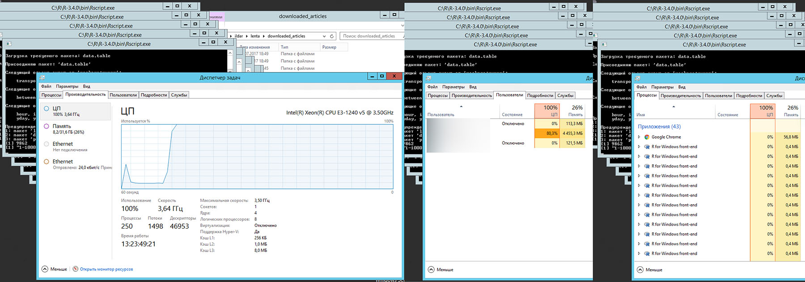This screenshot has width=805, height=282.
Task: Click title-bar icon of Processes-tab Task Manager
Action: pos(638,78)
